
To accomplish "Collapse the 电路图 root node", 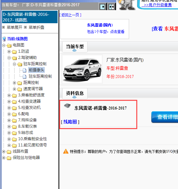I will click(x=4, y=46).
